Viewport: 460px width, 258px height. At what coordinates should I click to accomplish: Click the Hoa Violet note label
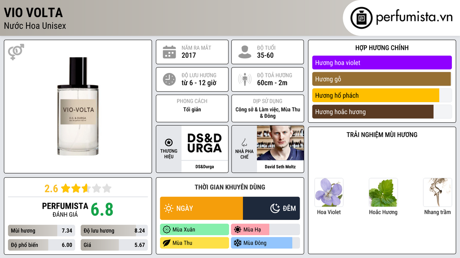[x=329, y=212]
